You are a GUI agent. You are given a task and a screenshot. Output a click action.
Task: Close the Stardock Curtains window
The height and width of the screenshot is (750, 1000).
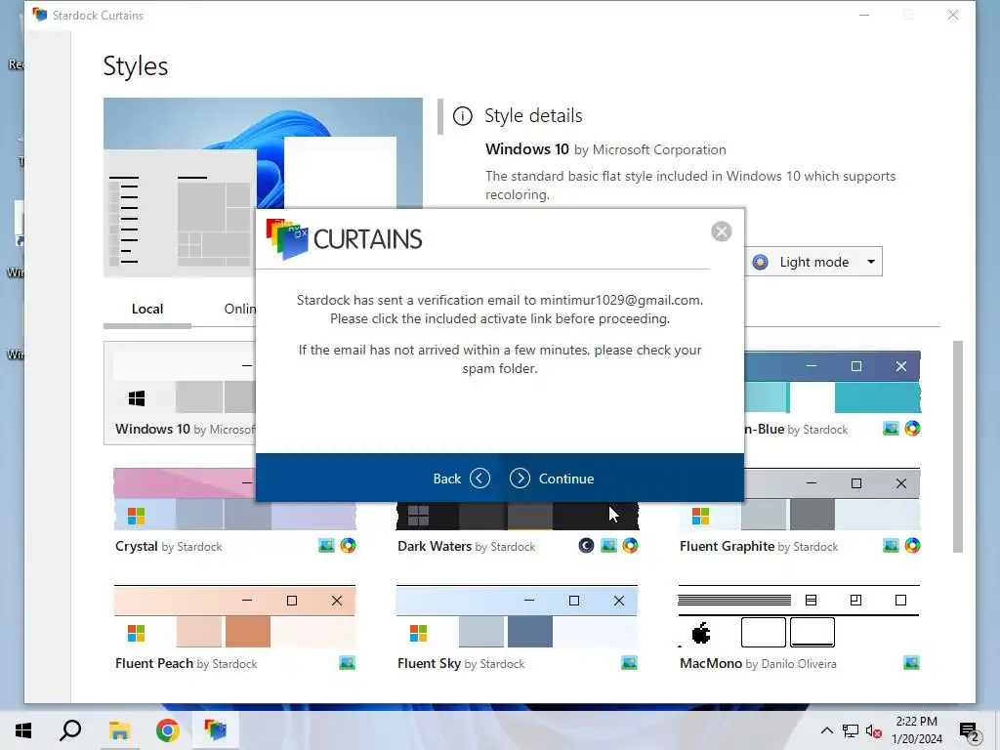click(953, 15)
